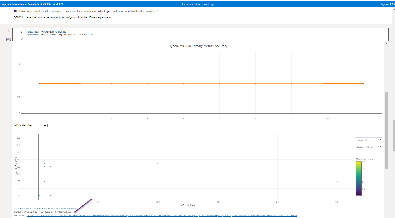Click the green checkmark completion icon
Image resolution: width=395 pixels, height=218 pixels.
click(22, 39)
